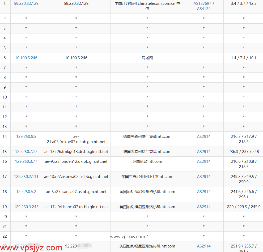This screenshot has height=252, width=263.
Task: Click the latency value 3.4 / 3.7 / 12.3
Action: pos(244,3)
